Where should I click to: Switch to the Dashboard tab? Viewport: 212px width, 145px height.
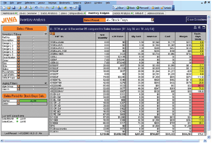(9, 13)
